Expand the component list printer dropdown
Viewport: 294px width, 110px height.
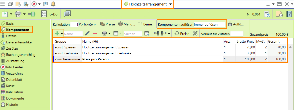(109, 34)
